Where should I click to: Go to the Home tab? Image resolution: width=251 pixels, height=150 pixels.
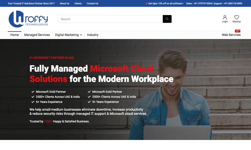[15, 35]
